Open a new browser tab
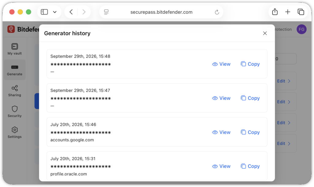The image size is (314, 187). (288, 12)
